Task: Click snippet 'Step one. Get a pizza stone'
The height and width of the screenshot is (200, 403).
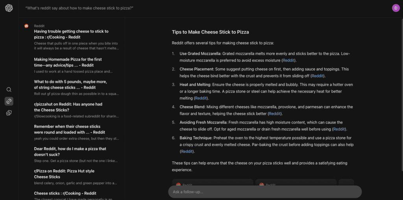Action: click(76, 161)
